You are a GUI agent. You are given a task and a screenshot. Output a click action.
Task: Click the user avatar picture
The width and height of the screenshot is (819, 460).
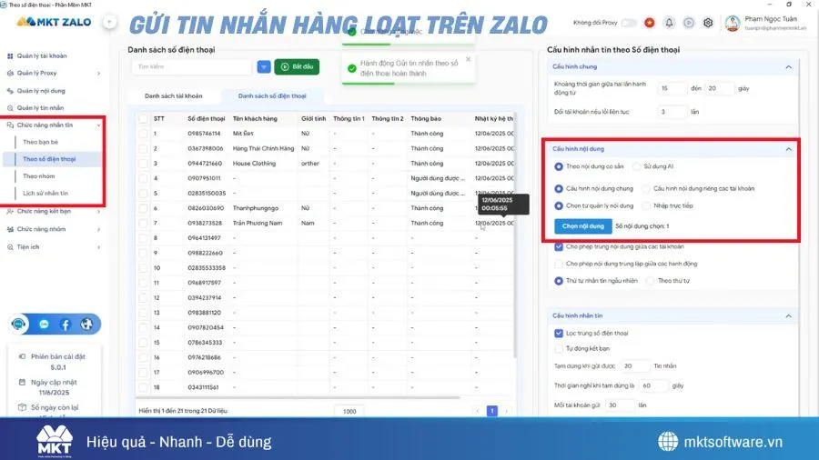733,23
